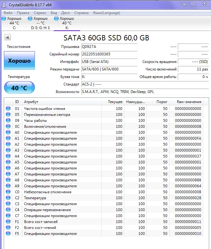Screen dimensions: 211x249
Task: Open the Диск menu
Action: (x=65, y=13)
